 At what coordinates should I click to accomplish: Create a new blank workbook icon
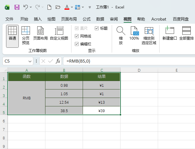coord(49,7)
